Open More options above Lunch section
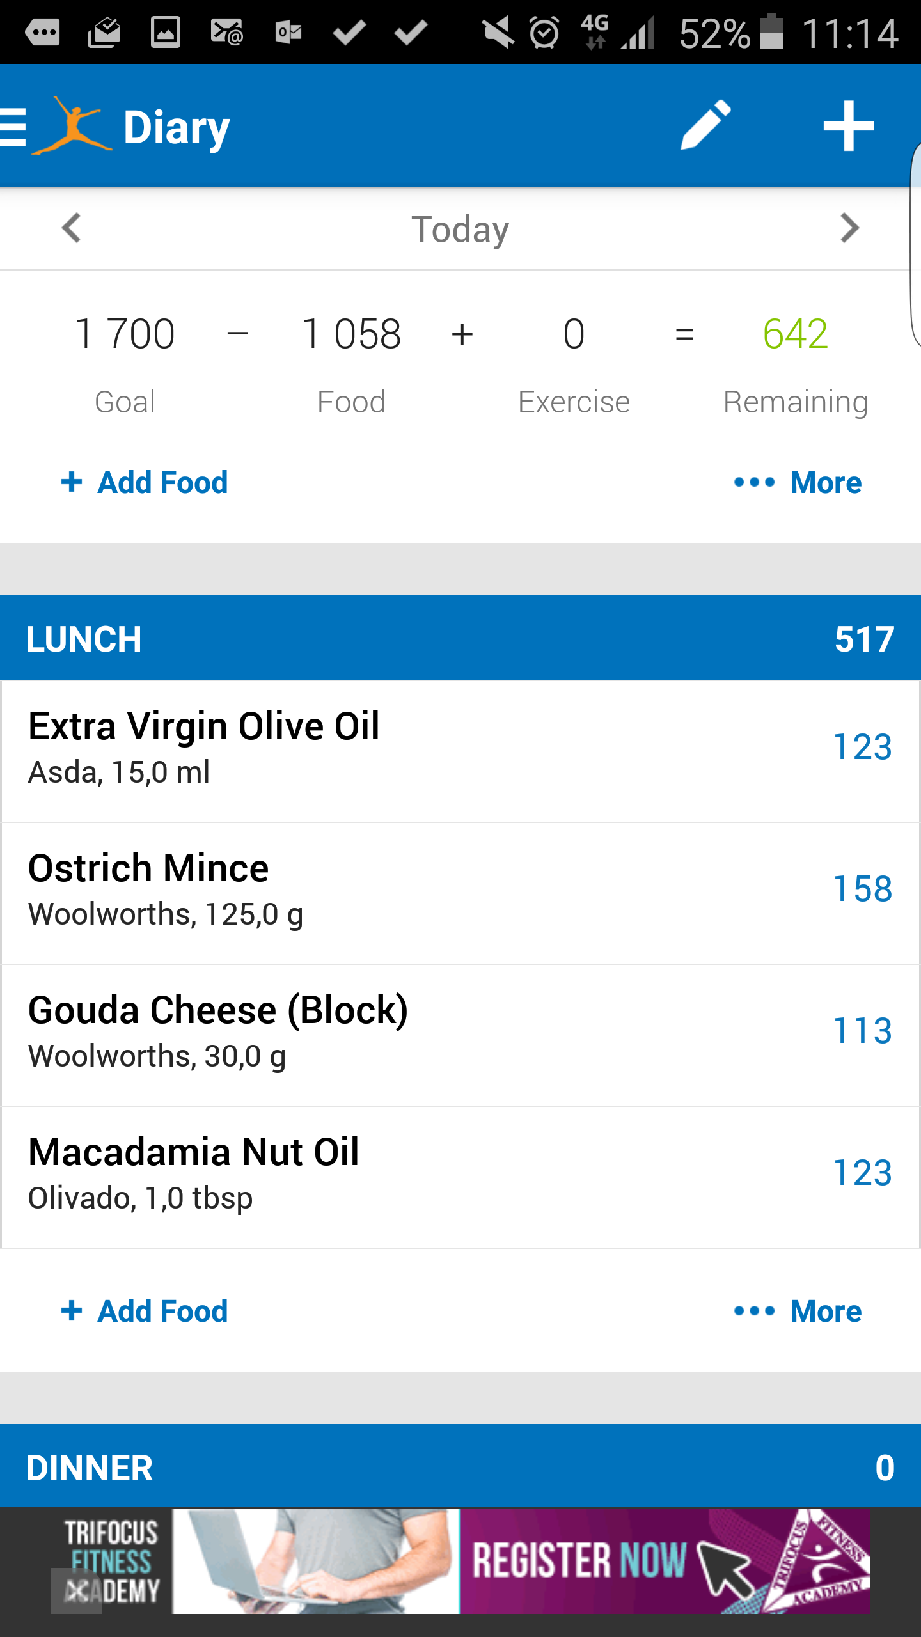Screen dimensions: 921x1637 click(798, 482)
